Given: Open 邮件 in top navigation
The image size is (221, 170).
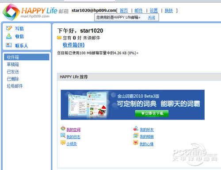Looking at the screenshot, I should pos(139,11).
